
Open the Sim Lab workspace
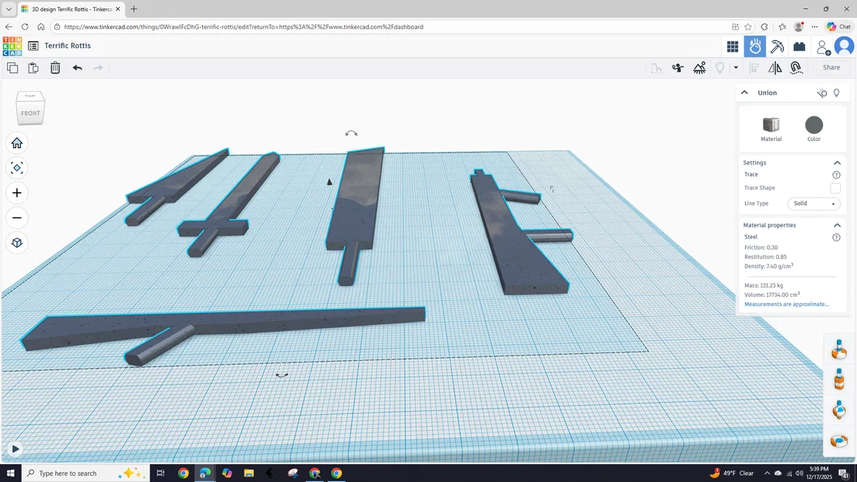pos(755,47)
